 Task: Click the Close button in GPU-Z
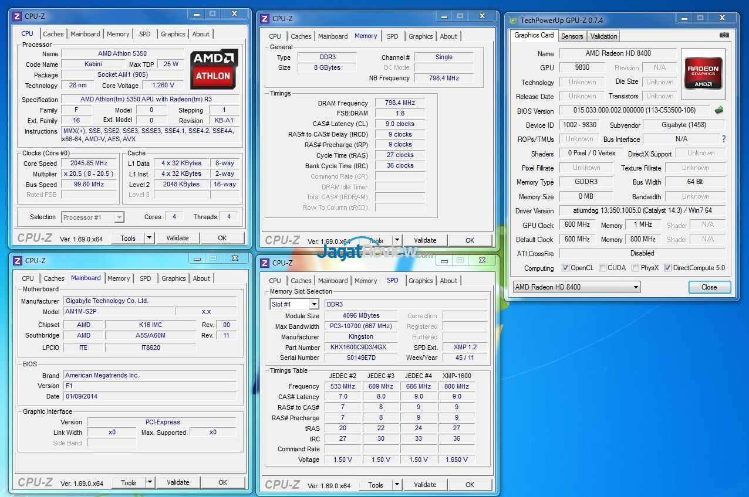[x=709, y=287]
